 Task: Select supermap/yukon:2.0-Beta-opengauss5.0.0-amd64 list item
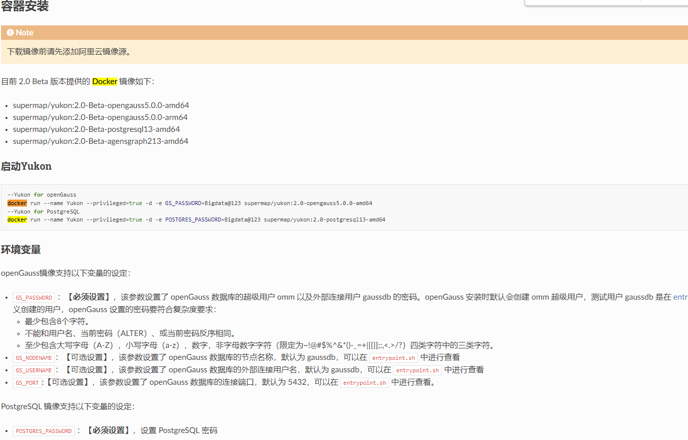[x=101, y=106]
